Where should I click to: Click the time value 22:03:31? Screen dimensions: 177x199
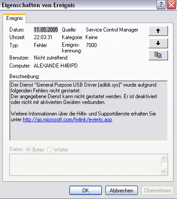(x=43, y=37)
